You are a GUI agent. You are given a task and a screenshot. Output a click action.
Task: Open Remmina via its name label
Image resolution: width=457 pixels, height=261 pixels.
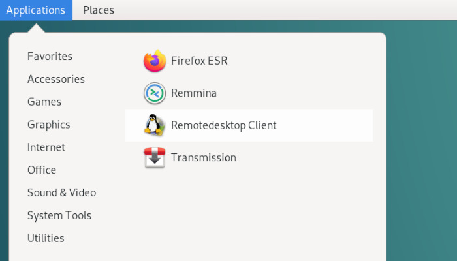point(193,93)
